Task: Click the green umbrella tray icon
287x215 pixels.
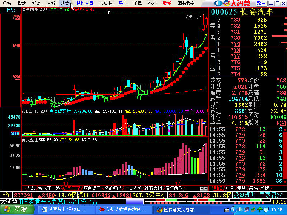Action: (259, 210)
